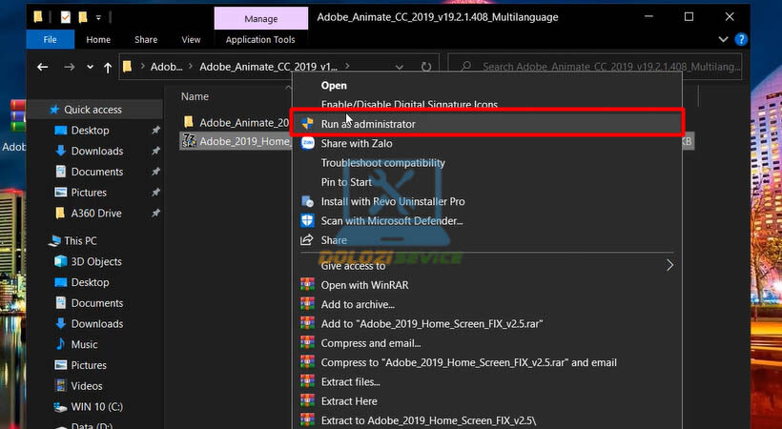Click the Music icon in navigation pane
Image resolution: width=782 pixels, height=429 pixels.
[61, 344]
